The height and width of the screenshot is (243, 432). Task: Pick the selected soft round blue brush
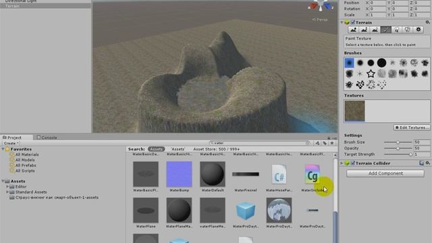(x=349, y=63)
